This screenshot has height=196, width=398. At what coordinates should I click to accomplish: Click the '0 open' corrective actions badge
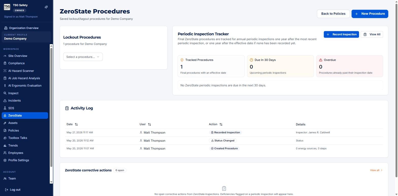[x=120, y=170]
